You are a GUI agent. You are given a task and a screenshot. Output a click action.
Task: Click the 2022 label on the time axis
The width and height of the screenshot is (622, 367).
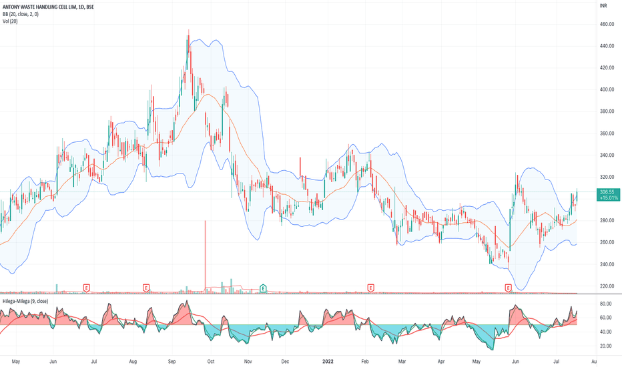click(x=328, y=362)
